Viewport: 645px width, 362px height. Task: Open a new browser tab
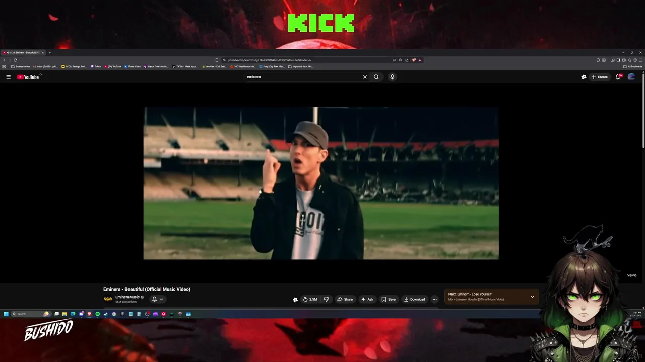(x=49, y=53)
